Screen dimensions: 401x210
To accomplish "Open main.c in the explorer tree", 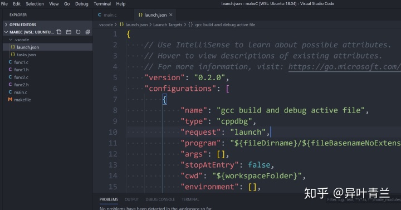I will [48, 92].
